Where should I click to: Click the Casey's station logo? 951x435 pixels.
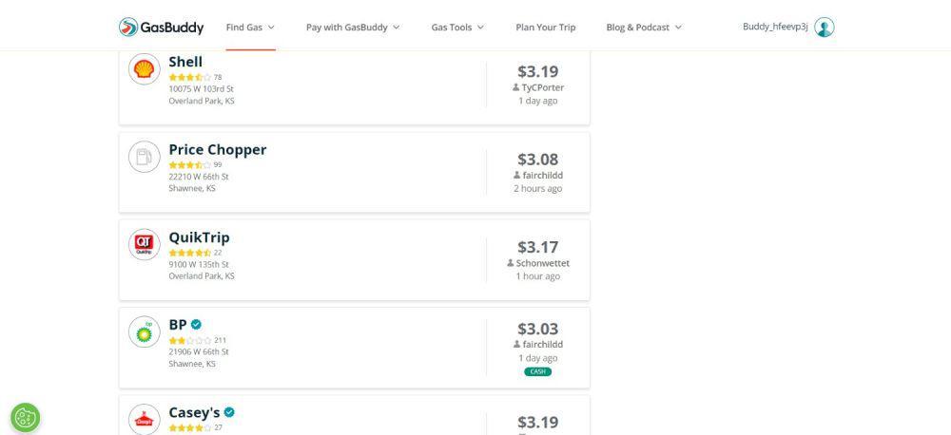tap(145, 419)
